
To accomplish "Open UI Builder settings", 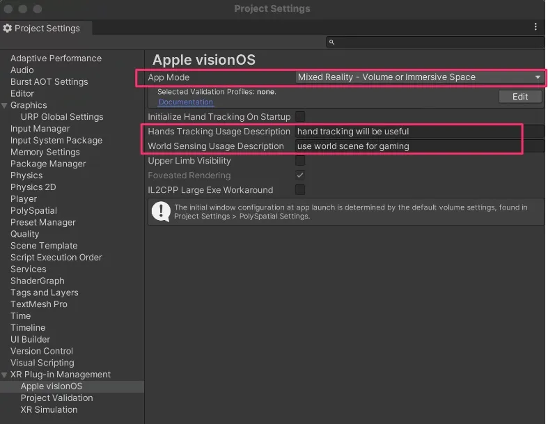I will [x=30, y=340].
